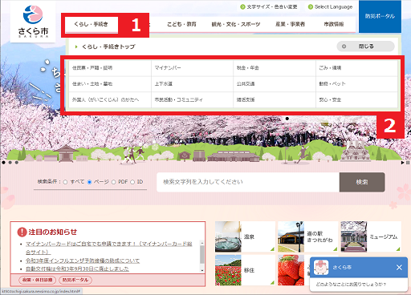The height and width of the screenshot is (295, 411).
Task: Pause the banner slideshow
Action: click(x=408, y=163)
